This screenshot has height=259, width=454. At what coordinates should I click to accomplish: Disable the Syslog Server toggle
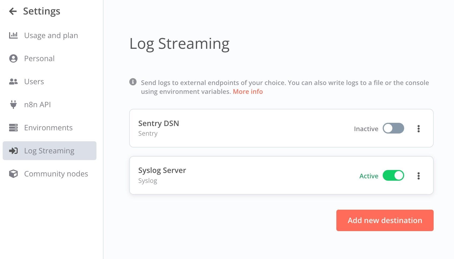coord(393,176)
